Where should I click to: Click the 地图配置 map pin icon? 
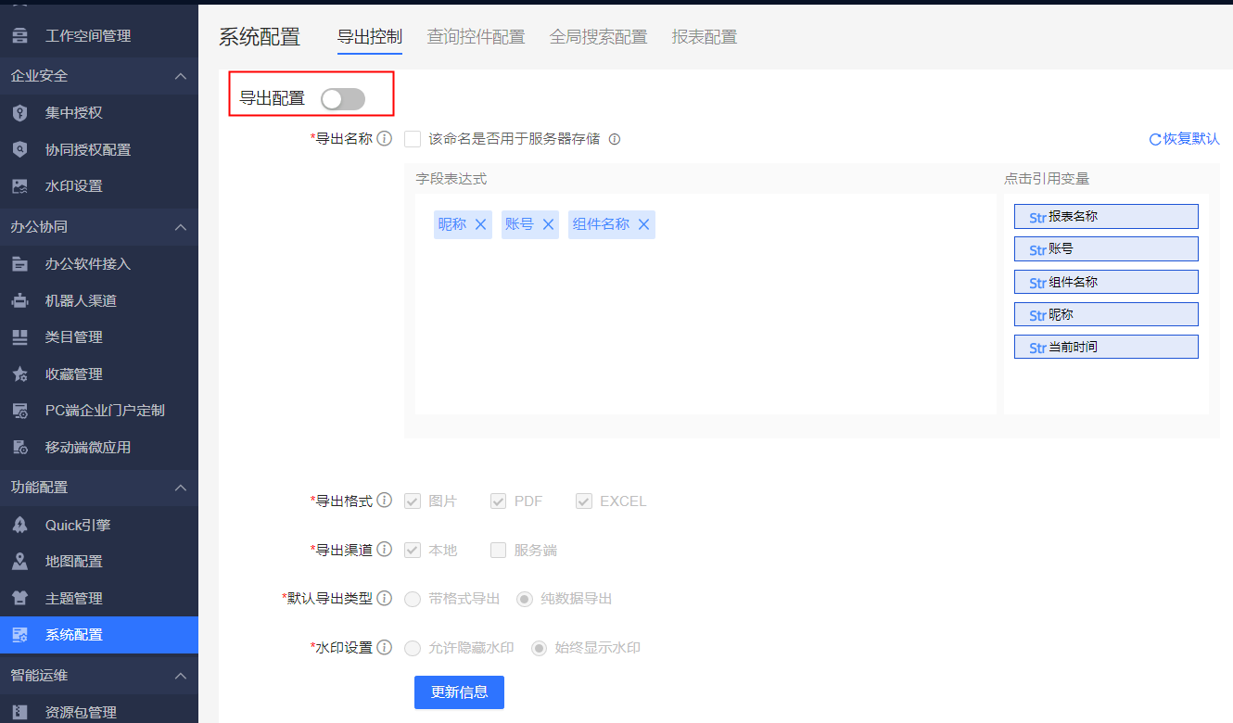pos(19,562)
